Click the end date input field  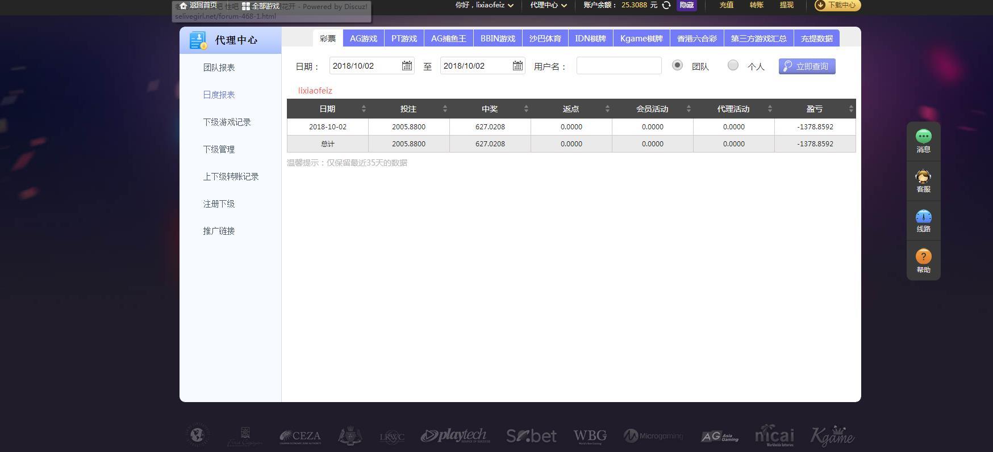point(483,66)
